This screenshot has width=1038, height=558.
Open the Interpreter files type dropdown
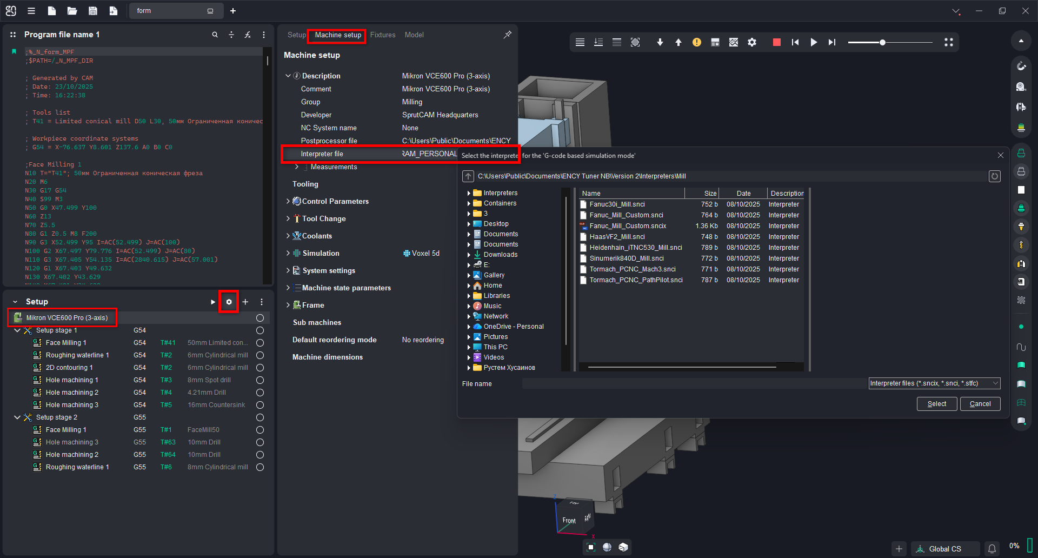(934, 383)
